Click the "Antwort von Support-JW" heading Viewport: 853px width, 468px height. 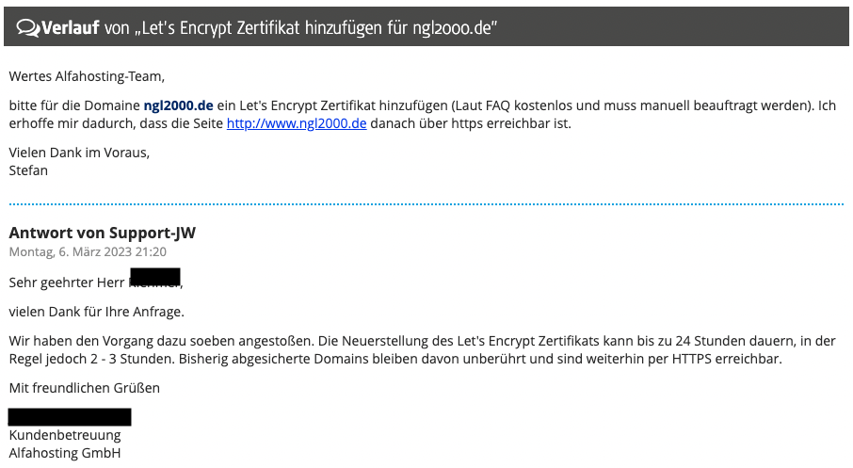pyautogui.click(x=102, y=233)
